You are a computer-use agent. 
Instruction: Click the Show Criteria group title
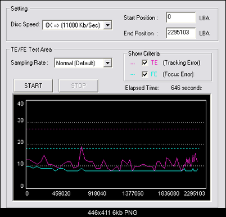coord(144,53)
